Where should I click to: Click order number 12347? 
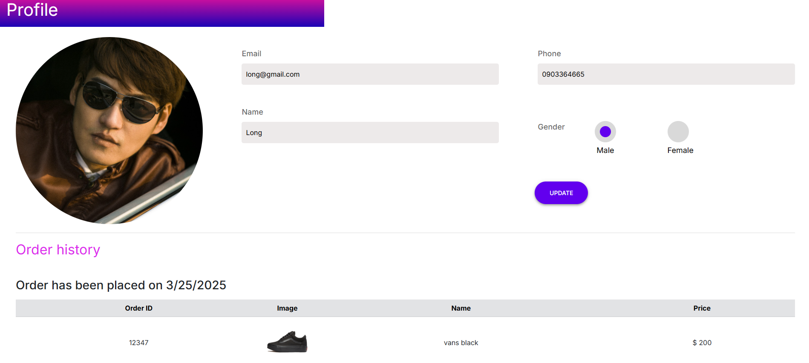tap(138, 343)
